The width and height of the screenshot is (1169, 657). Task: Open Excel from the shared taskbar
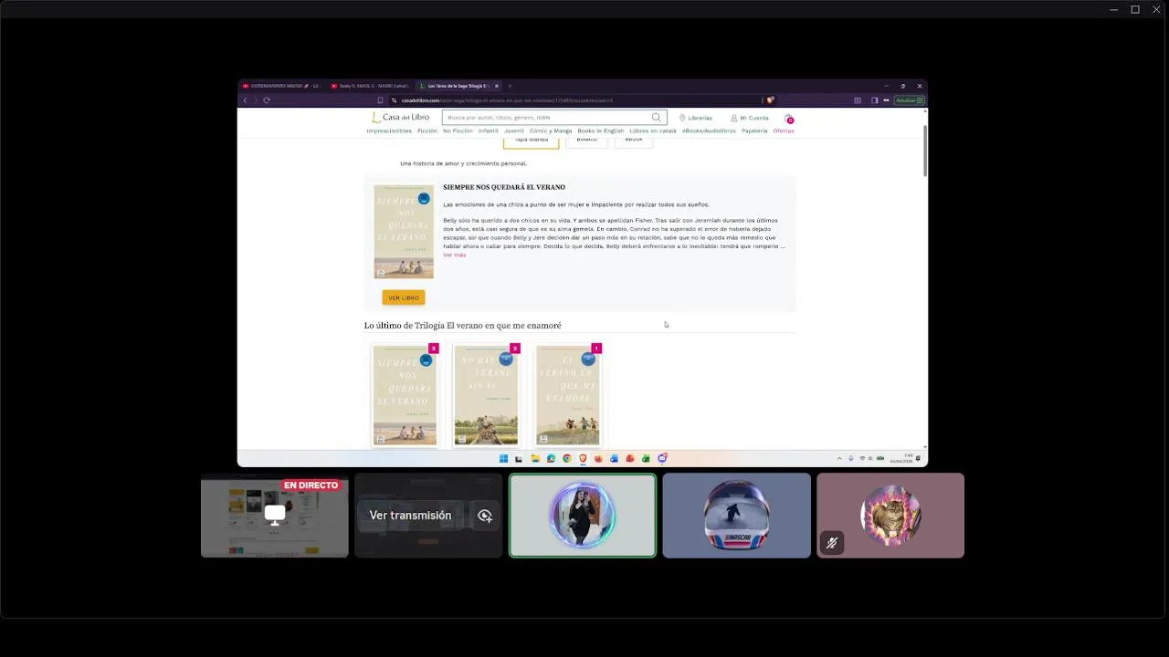(646, 458)
